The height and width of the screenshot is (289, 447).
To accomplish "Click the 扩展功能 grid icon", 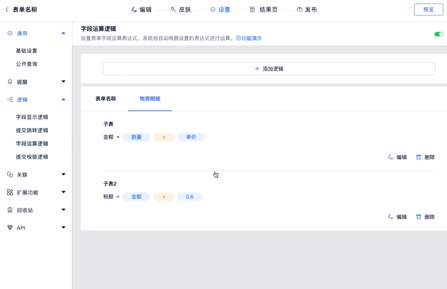I will click(x=10, y=192).
